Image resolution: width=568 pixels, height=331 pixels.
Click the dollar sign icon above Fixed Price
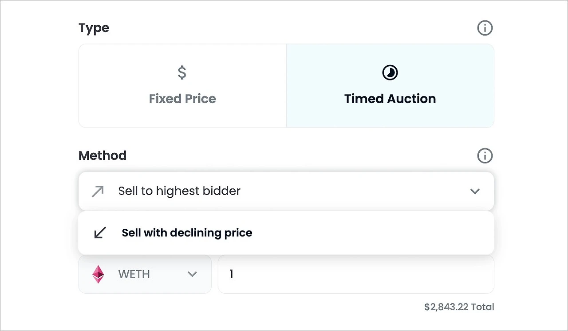point(182,72)
